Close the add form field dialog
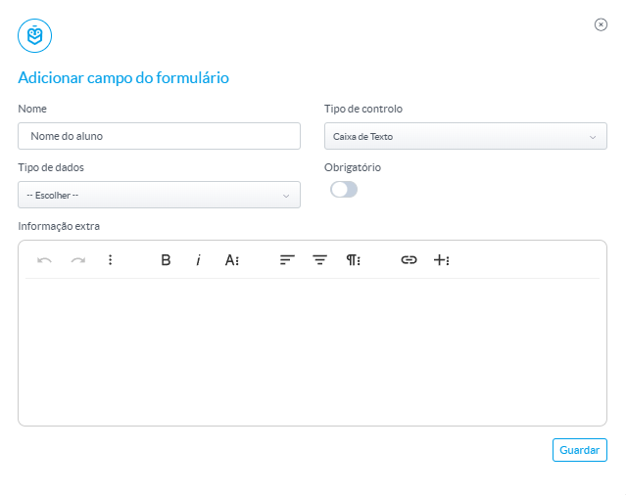Viewport: 626px width, 495px height. 601,24
